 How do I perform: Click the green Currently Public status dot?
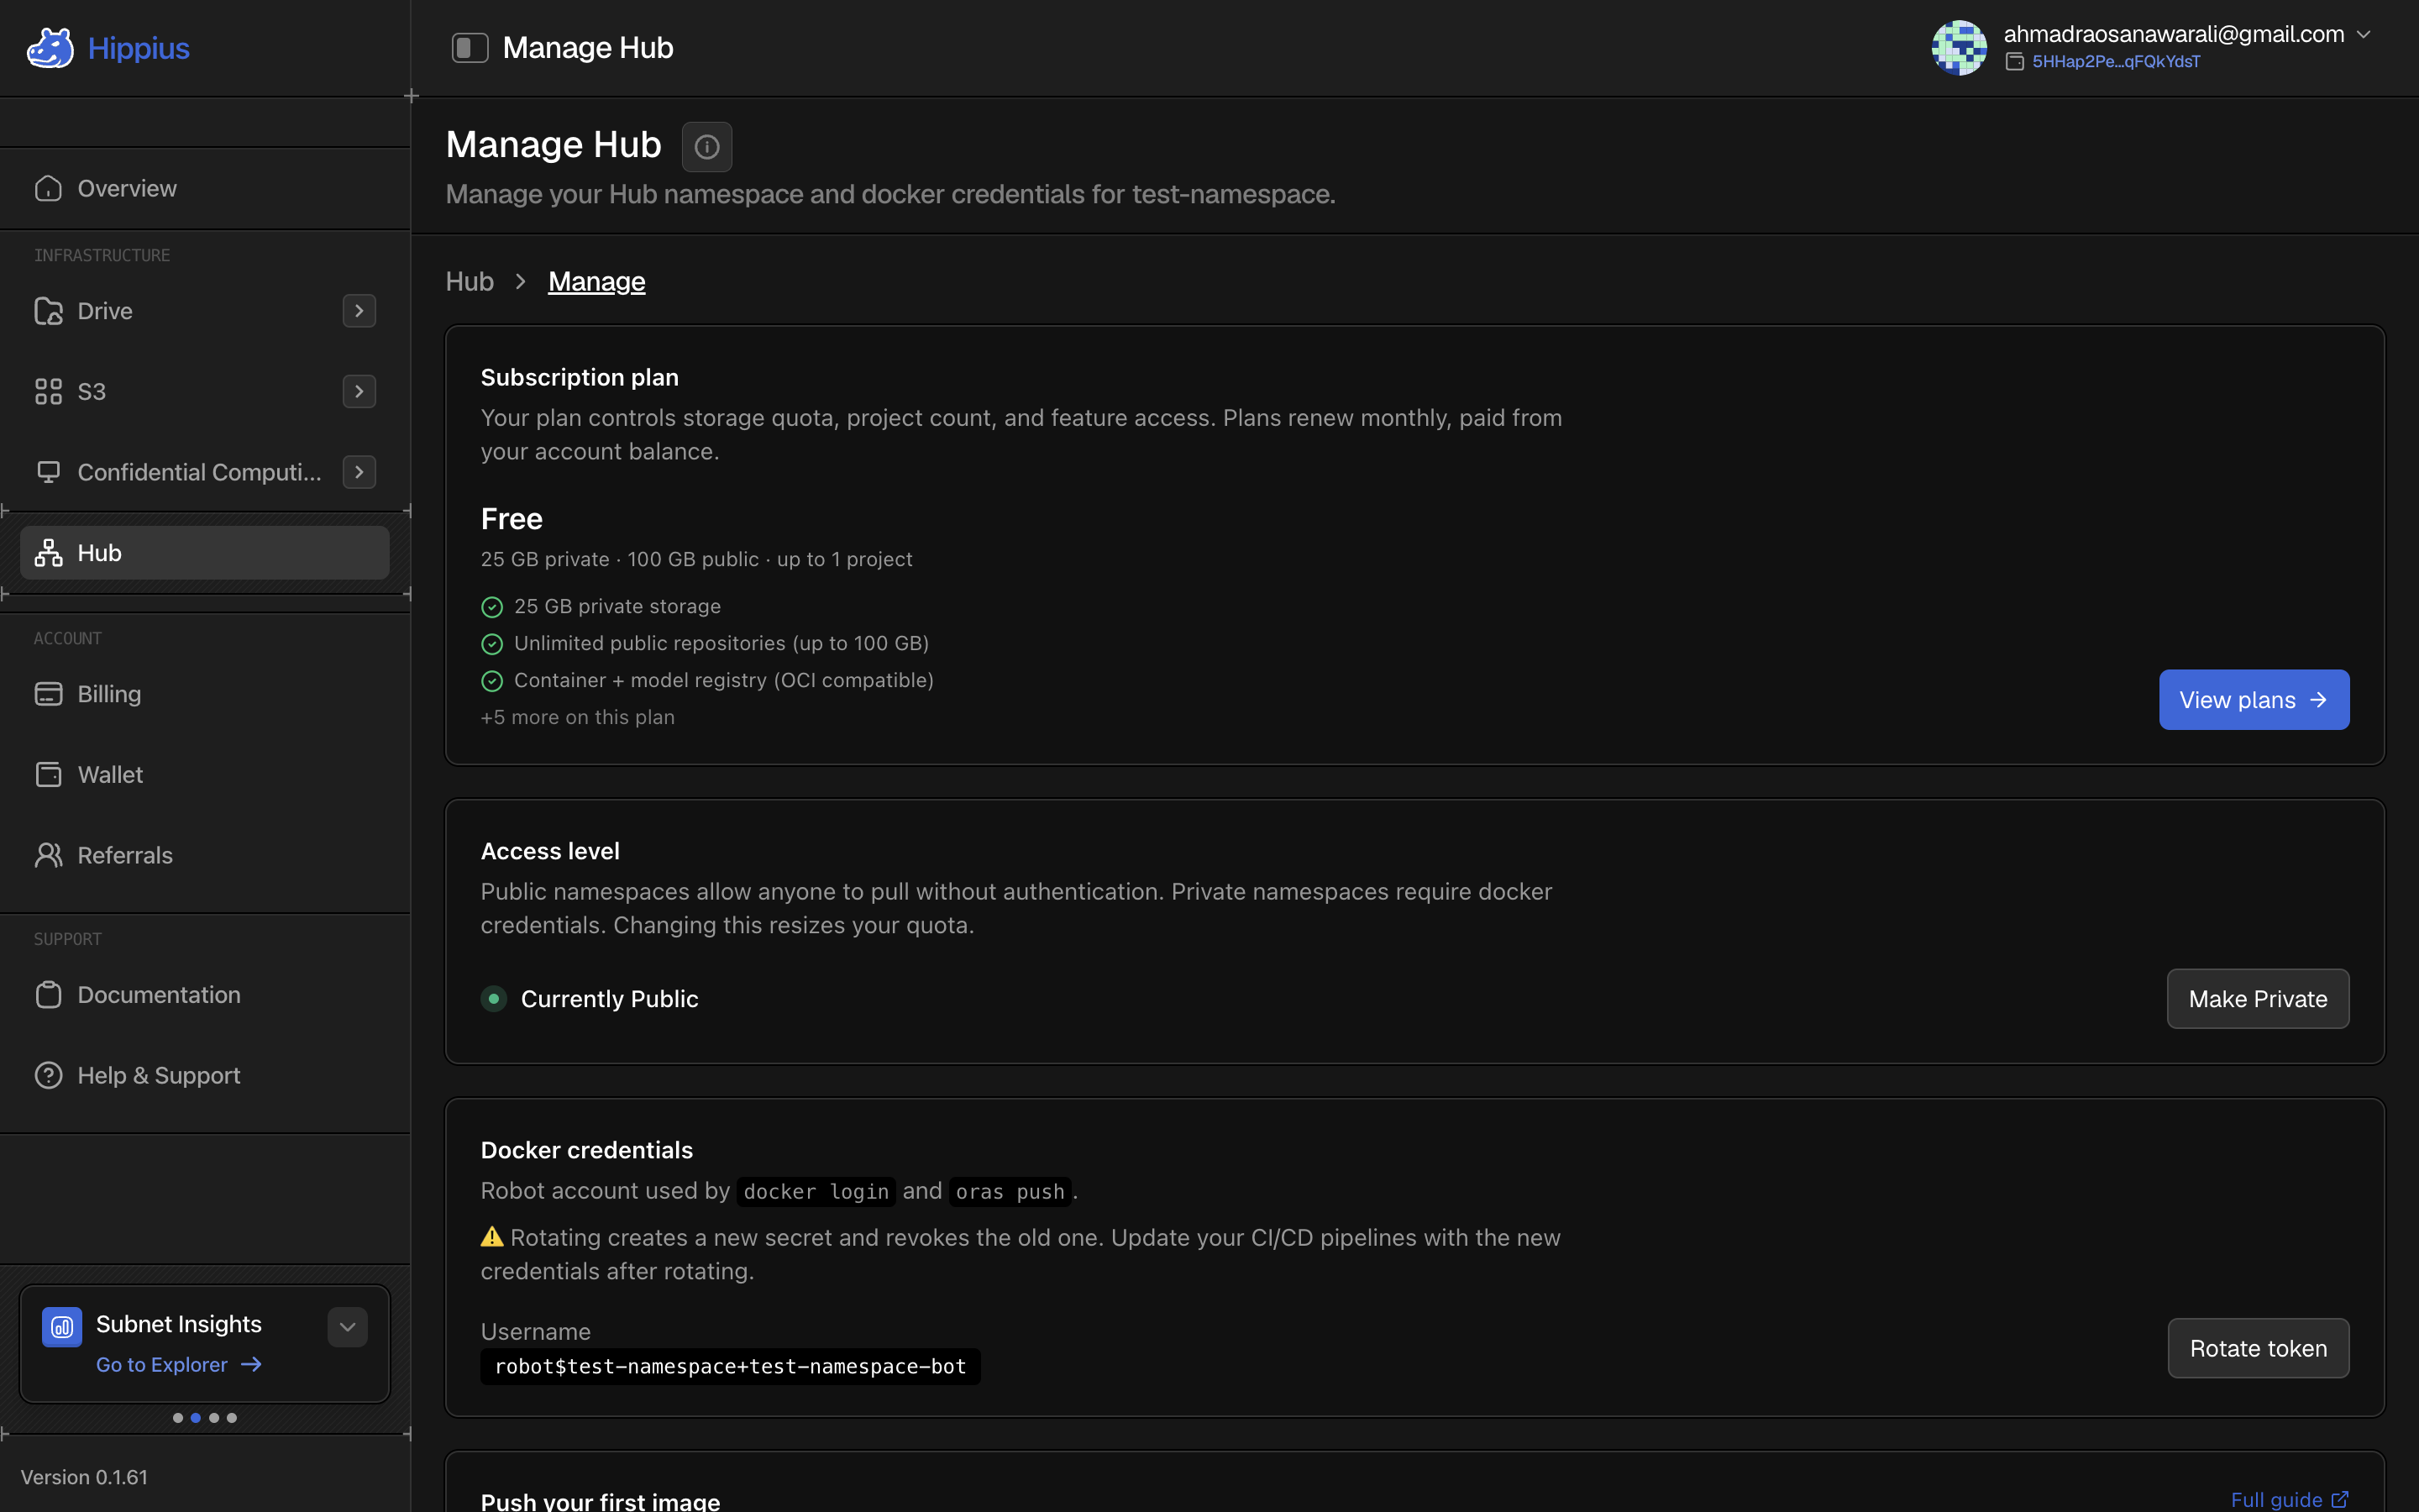pos(493,999)
